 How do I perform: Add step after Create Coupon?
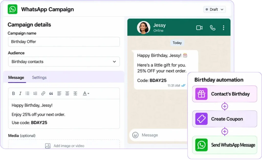[x=225, y=132]
